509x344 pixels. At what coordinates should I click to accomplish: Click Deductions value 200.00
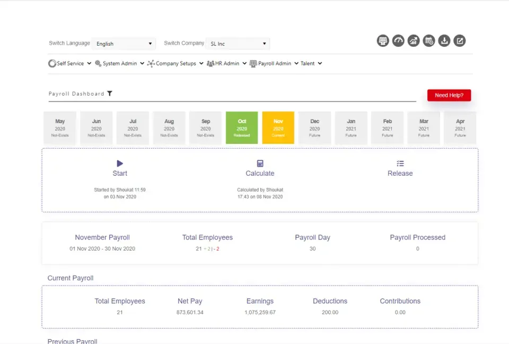tap(330, 313)
